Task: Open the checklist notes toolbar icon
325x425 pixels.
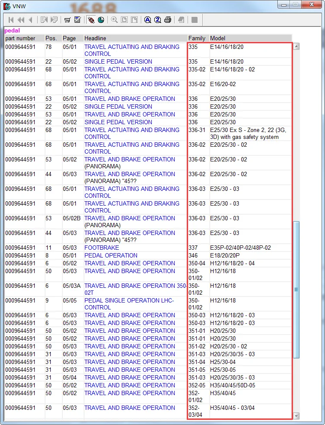Action: click(x=77, y=20)
